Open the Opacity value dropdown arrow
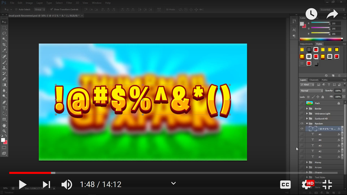Viewport: 347px width, 195px height. (344, 90)
